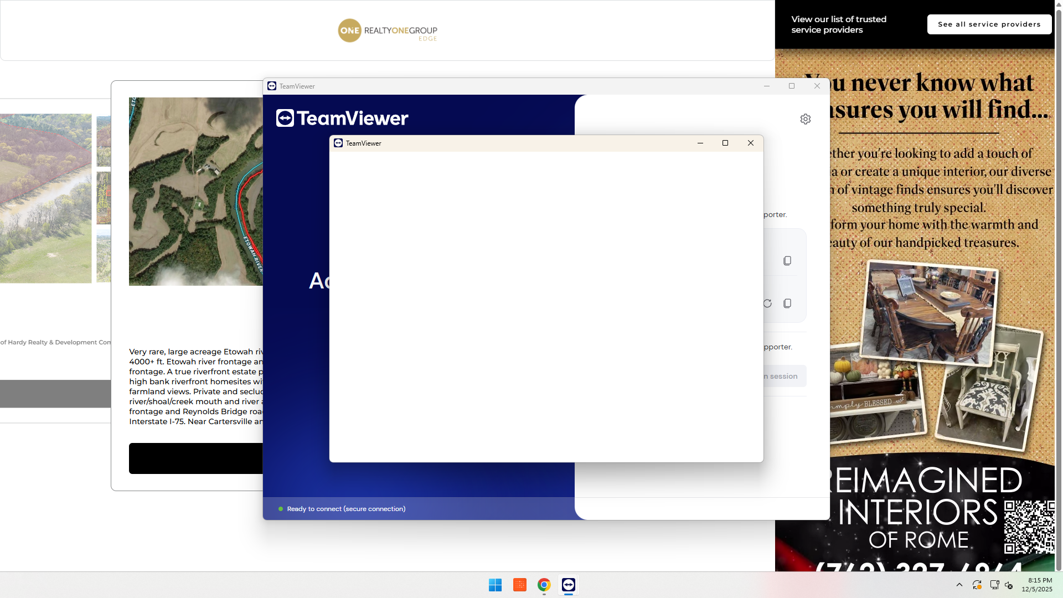Expand hidden icons in the system tray

[x=959, y=585]
